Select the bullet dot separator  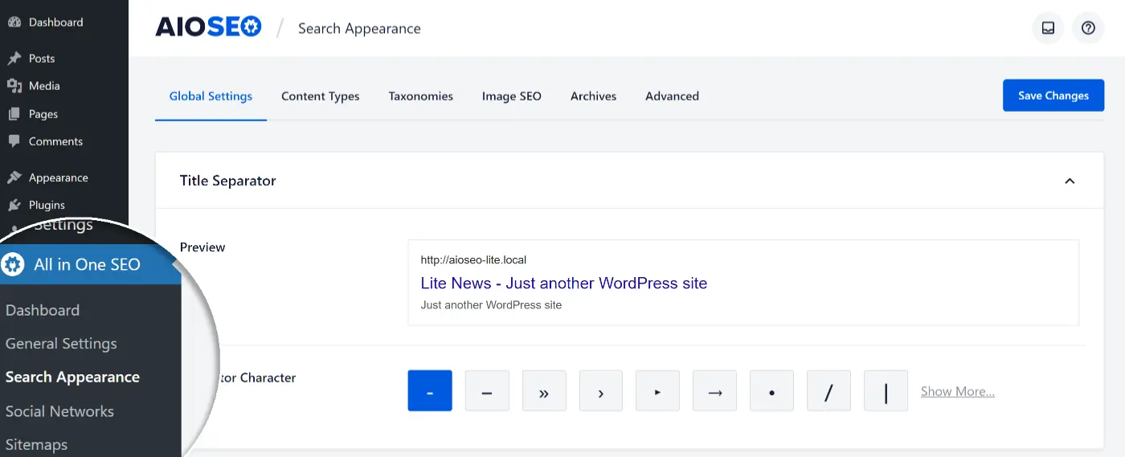tap(772, 390)
